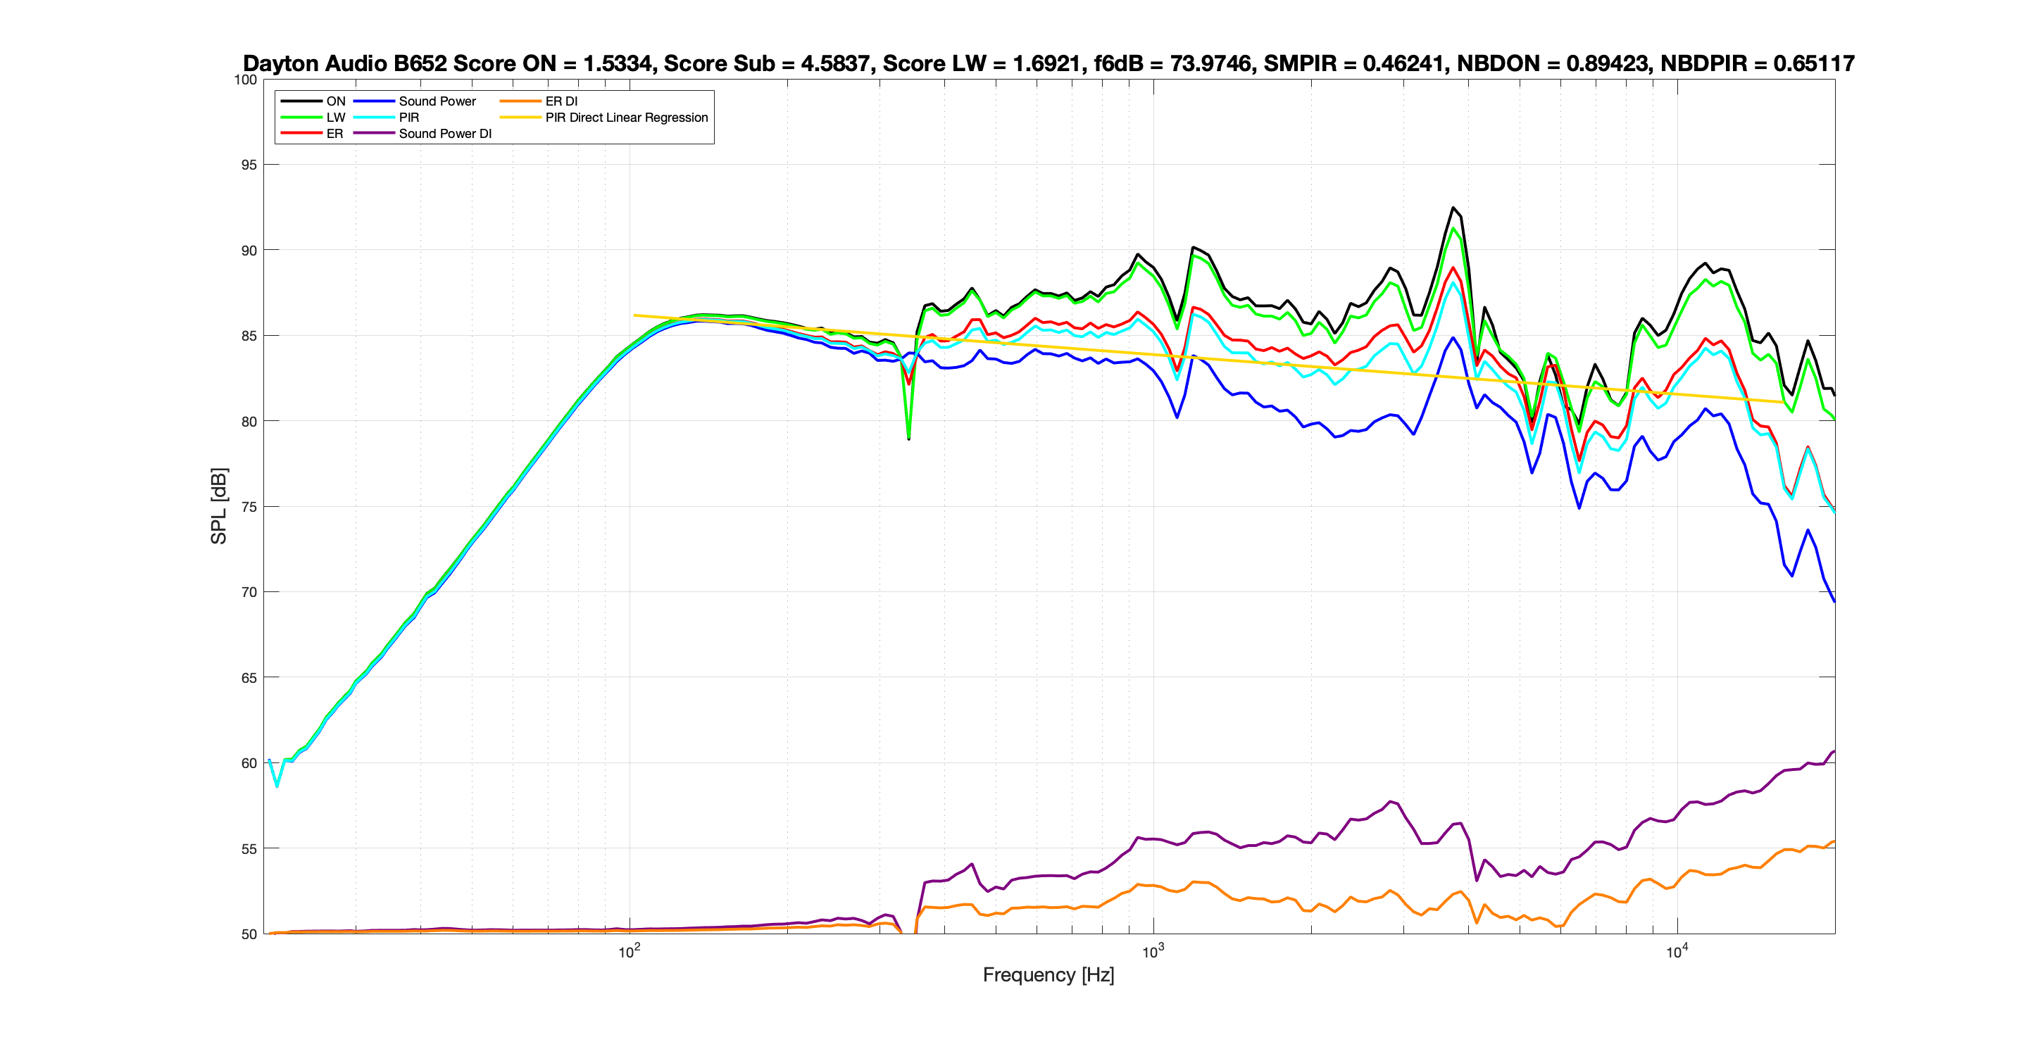Click the y-axis tick label '55'
The height and width of the screenshot is (1049, 2028).
pyautogui.click(x=249, y=848)
